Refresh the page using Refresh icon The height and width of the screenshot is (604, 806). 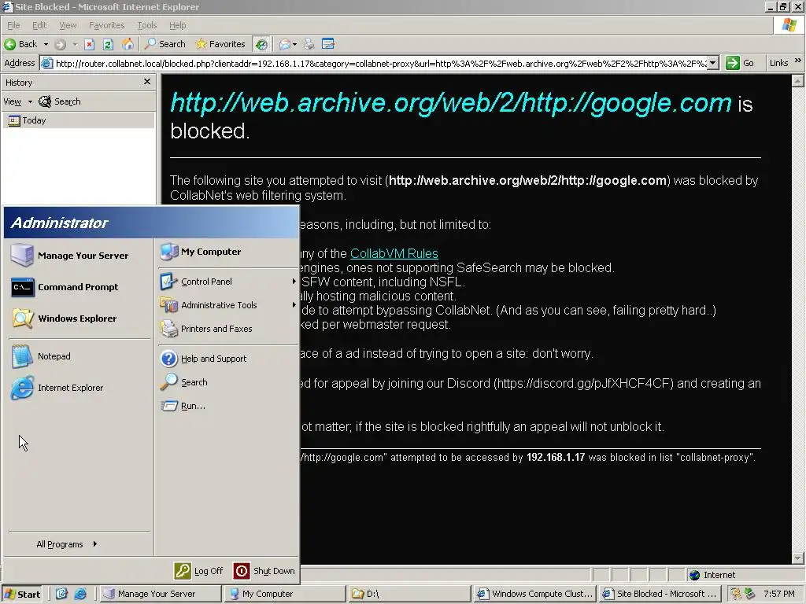pyautogui.click(x=108, y=44)
